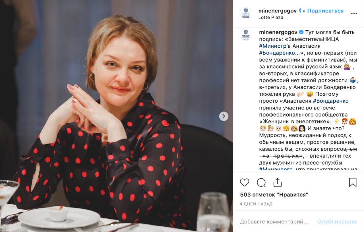
Task: Share the post using the share icon
Action: click(278, 182)
